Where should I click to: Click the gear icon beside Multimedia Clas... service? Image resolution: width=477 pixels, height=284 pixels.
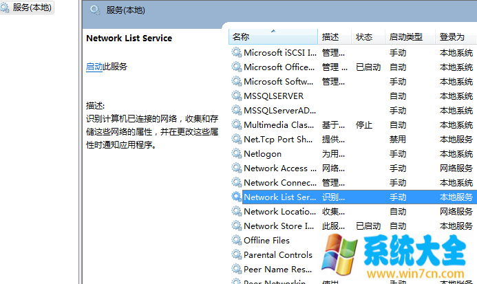[x=236, y=124]
